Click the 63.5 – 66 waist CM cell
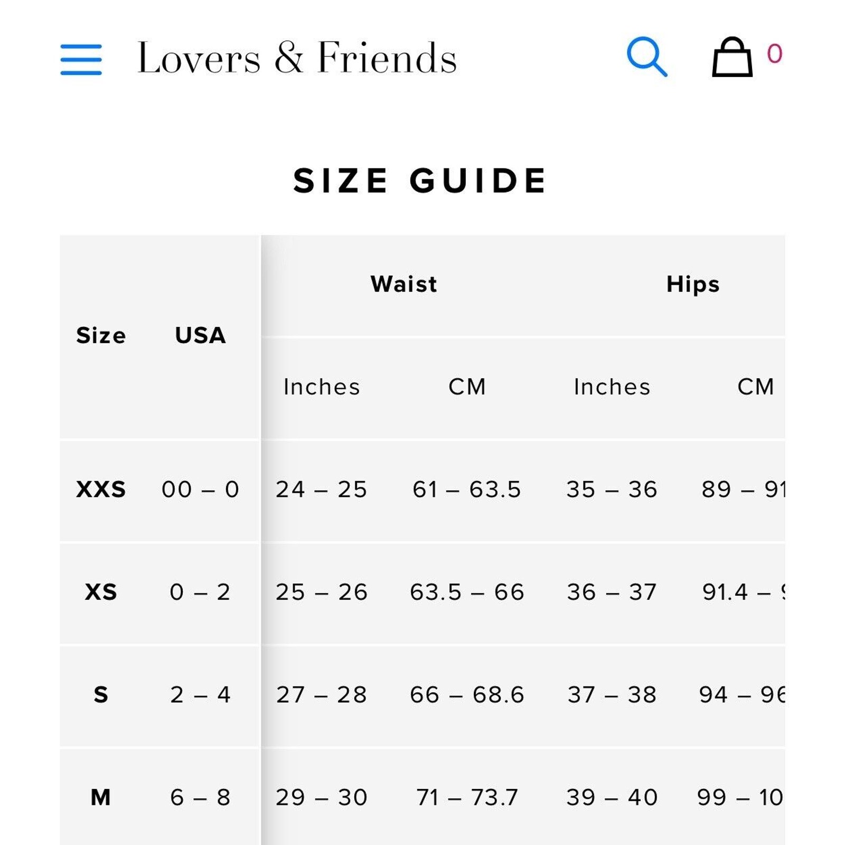The image size is (845, 845). [467, 591]
